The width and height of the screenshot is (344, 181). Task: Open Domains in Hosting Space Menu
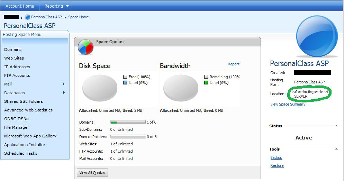click(x=13, y=49)
